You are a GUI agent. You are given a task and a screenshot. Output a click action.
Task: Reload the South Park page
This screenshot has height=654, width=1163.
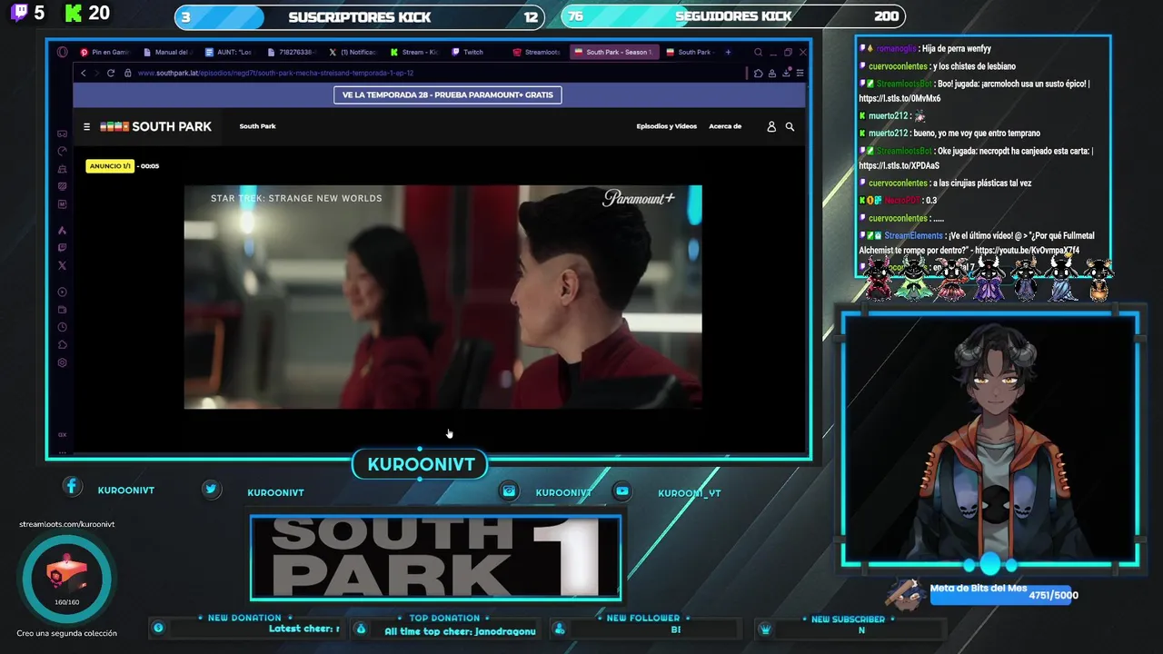(x=111, y=73)
